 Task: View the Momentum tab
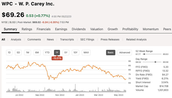pyautogui.click(x=150, y=29)
